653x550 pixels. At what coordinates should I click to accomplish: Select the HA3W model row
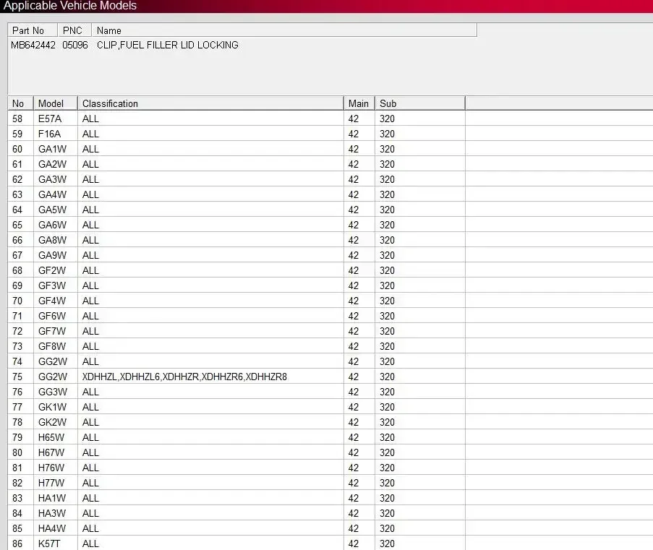coord(236,513)
